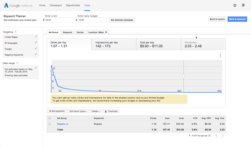This screenshot has width=251, height=149.
Task: Edit Google network pencil icon
Action: (36, 49)
